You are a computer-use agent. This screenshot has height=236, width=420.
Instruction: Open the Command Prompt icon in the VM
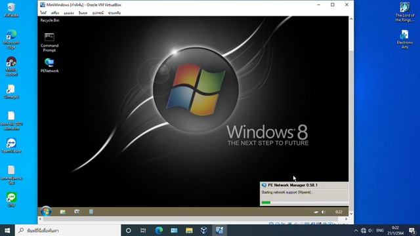[x=49, y=42]
